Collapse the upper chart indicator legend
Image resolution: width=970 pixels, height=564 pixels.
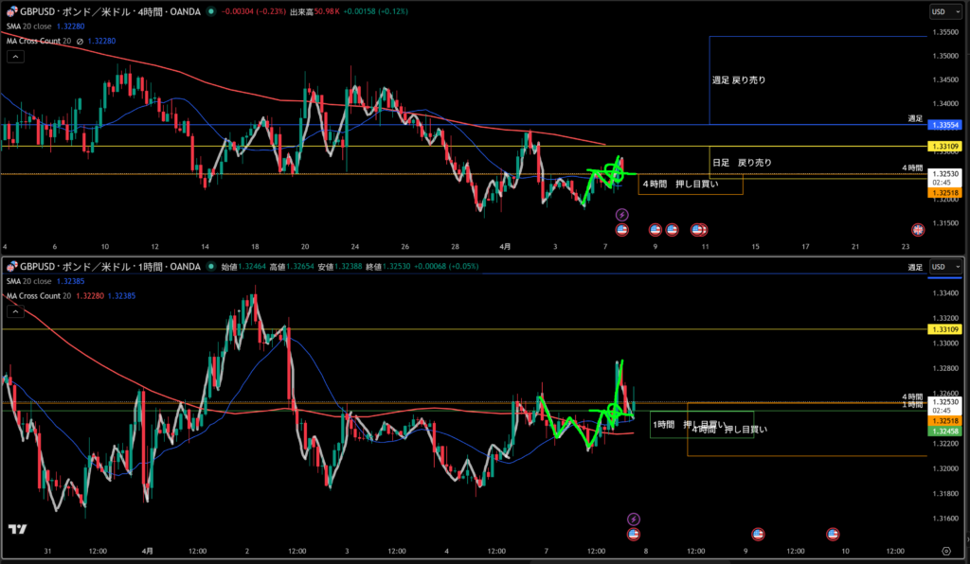coord(15,56)
